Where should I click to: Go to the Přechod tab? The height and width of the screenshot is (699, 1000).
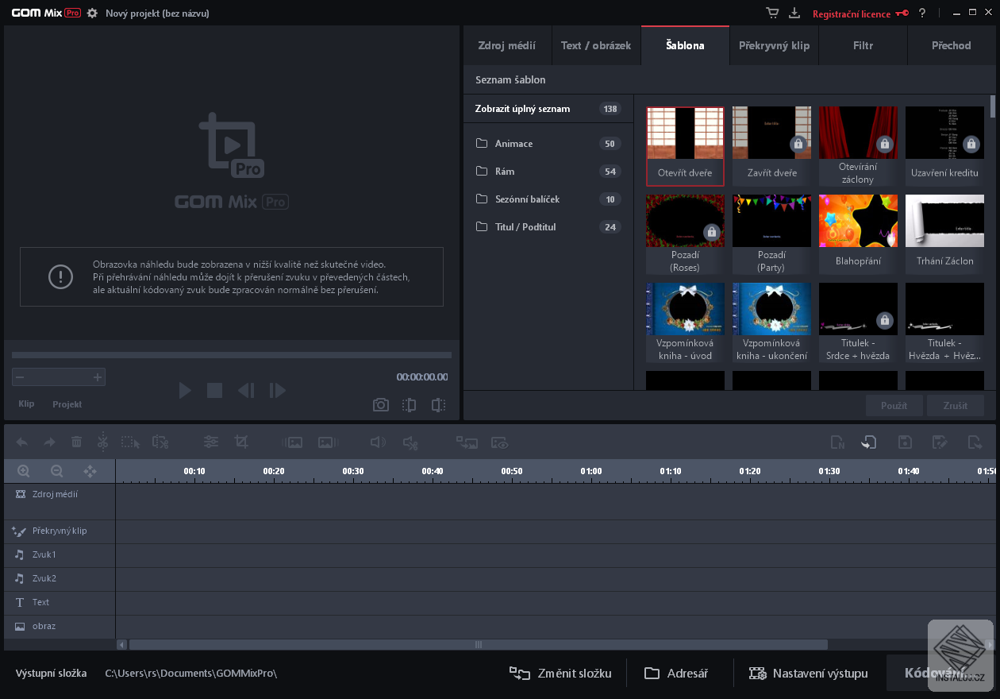[x=952, y=45]
